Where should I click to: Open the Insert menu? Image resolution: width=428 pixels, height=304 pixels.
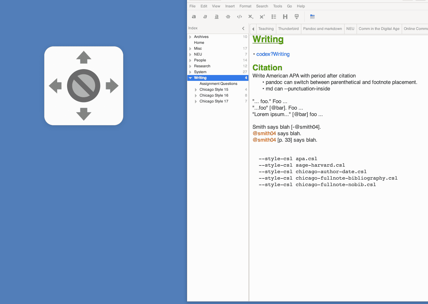(x=230, y=6)
